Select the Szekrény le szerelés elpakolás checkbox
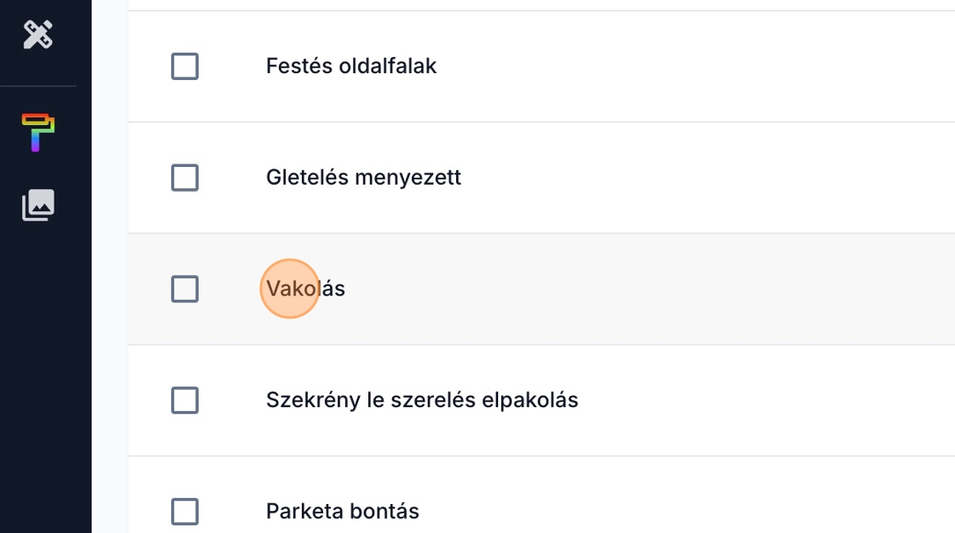This screenshot has height=533, width=955. click(x=185, y=400)
